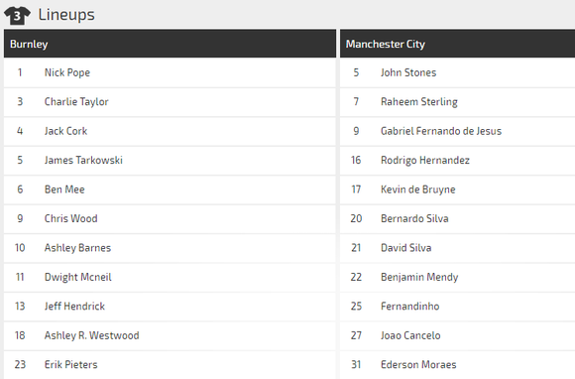Open Dwight Mcneil's player page

77,277
